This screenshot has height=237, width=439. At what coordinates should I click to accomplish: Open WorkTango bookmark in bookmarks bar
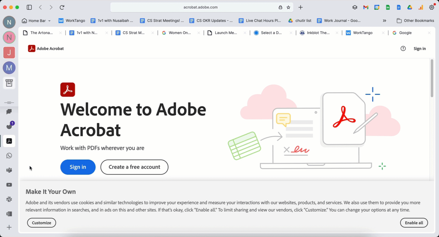pos(72,21)
